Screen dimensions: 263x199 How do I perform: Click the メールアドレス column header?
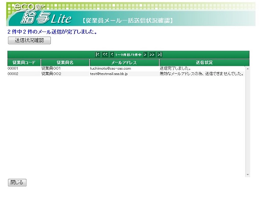pyautogui.click(x=124, y=63)
